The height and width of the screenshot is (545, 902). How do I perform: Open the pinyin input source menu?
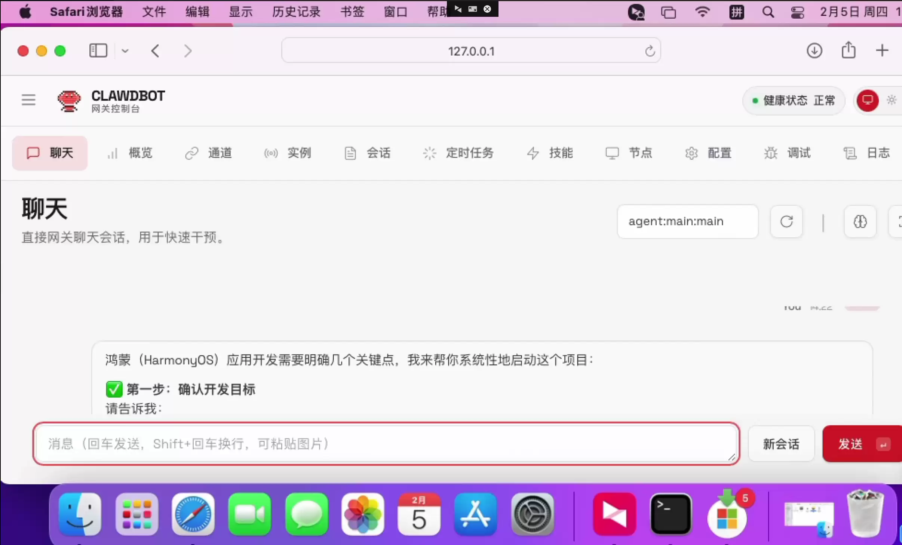click(736, 12)
